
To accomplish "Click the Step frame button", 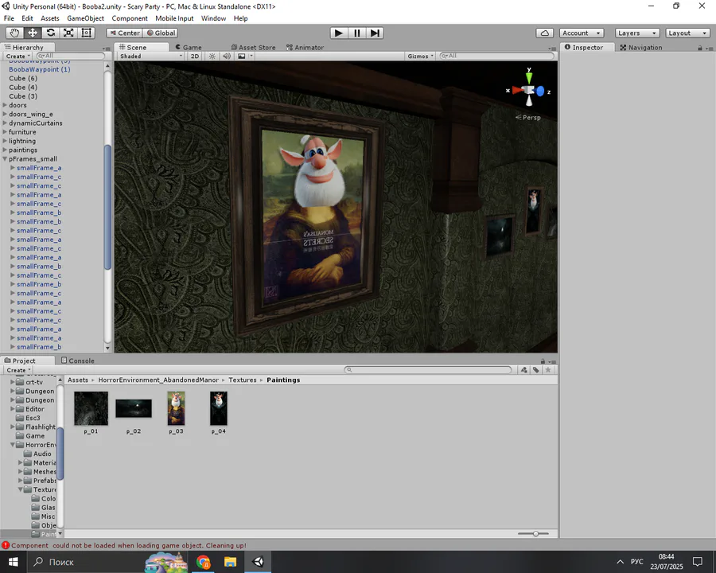I will [x=375, y=33].
